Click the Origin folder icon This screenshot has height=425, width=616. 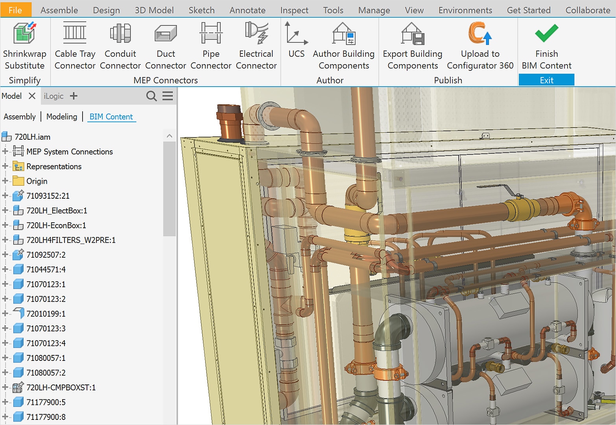coord(18,181)
